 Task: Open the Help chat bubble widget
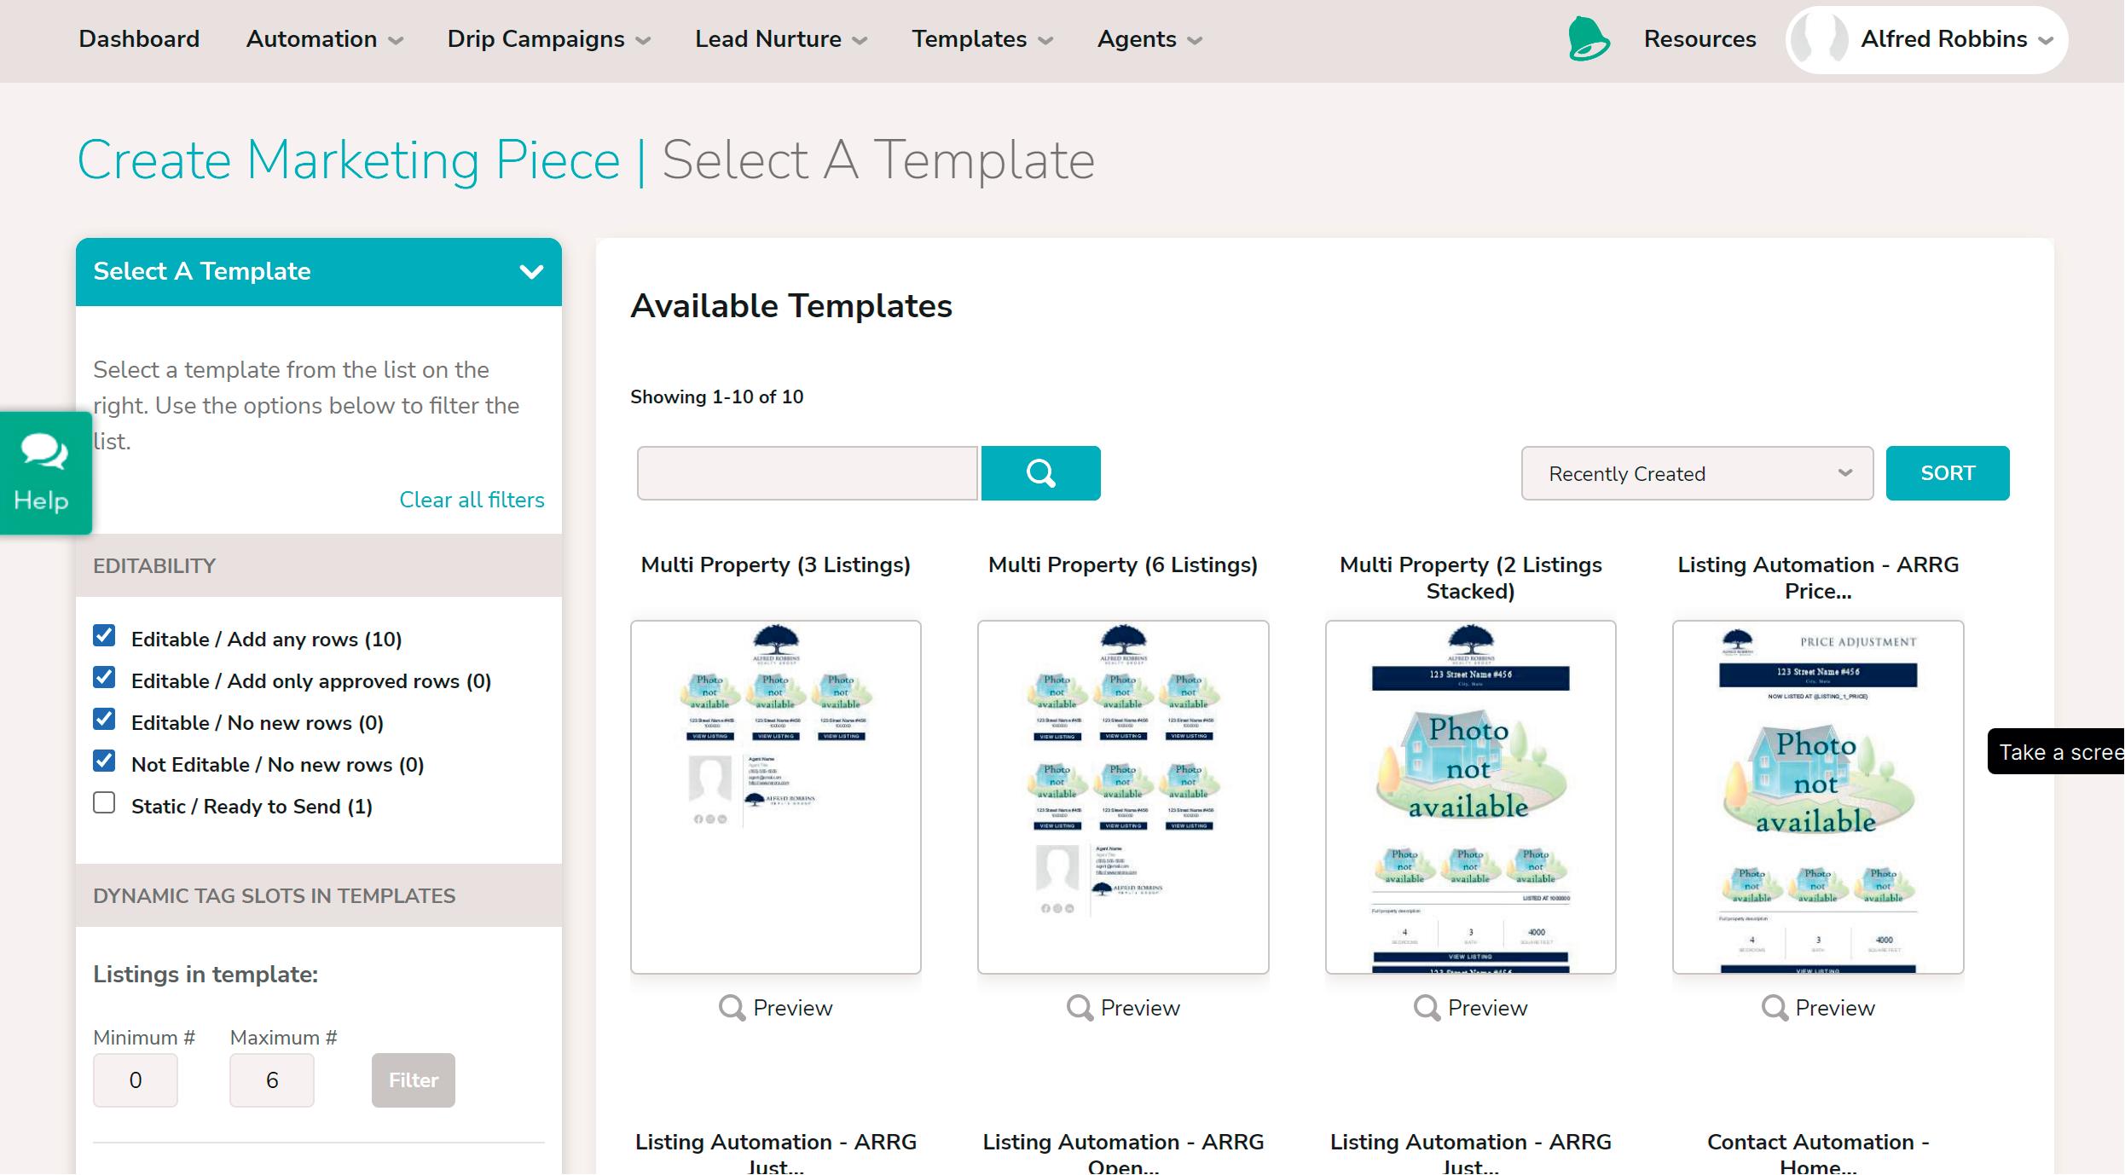[43, 473]
